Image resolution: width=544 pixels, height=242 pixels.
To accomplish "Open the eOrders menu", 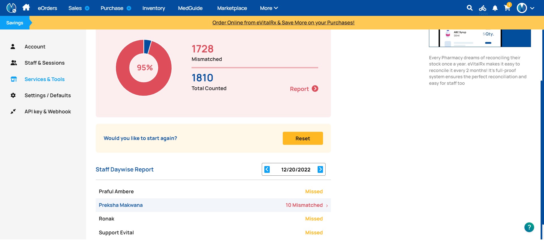I will coord(47,8).
